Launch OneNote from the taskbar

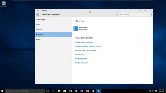click(x=76, y=91)
